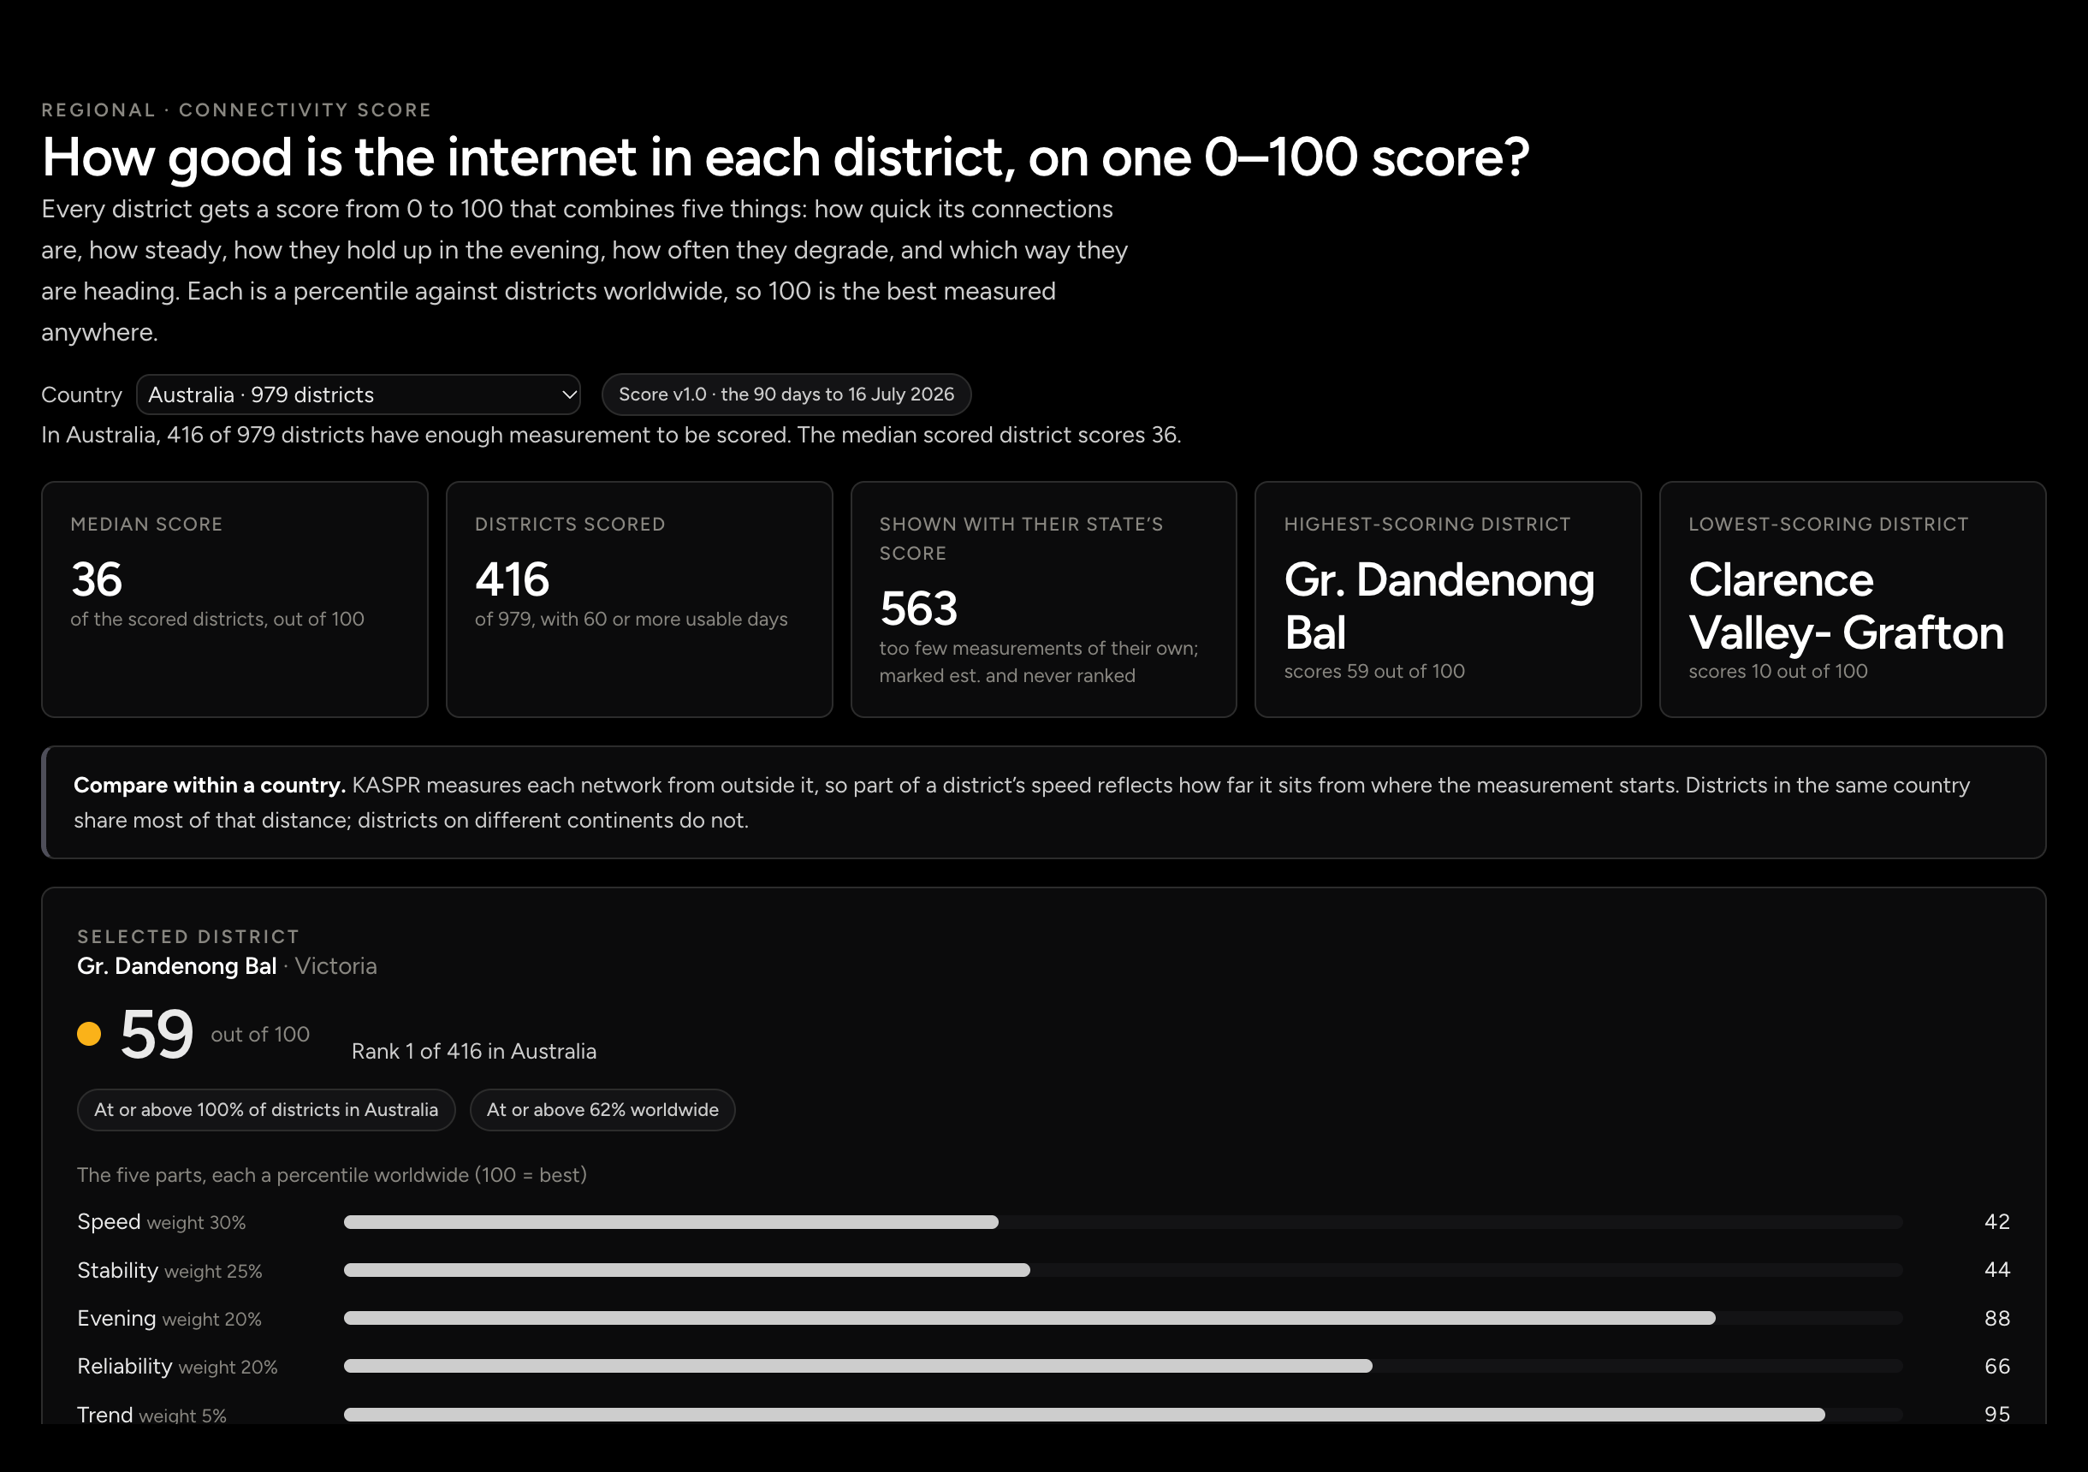The width and height of the screenshot is (2088, 1472).
Task: Click the Speed percentile bar
Action: point(1123,1222)
